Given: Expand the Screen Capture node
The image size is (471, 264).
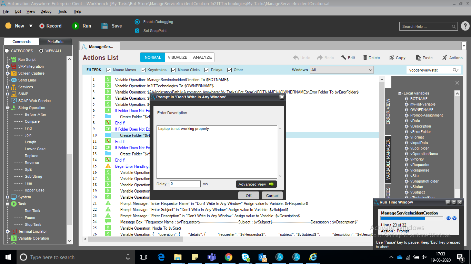Looking at the screenshot, I should pos(8,73).
